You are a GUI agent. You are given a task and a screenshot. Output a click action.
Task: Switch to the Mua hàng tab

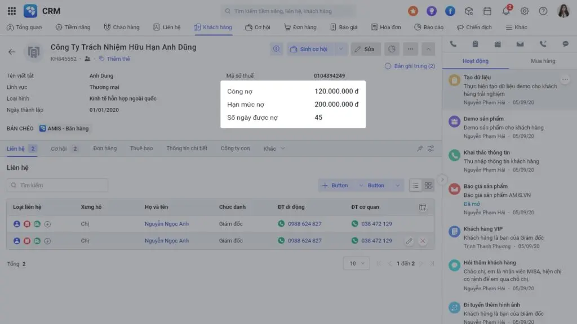click(543, 61)
